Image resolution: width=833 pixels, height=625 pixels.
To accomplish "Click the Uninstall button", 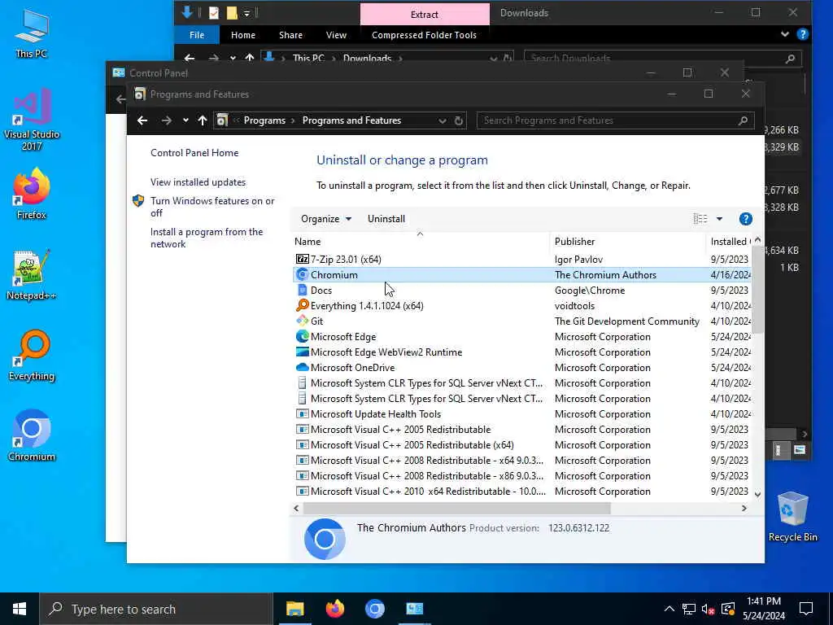I will (386, 219).
